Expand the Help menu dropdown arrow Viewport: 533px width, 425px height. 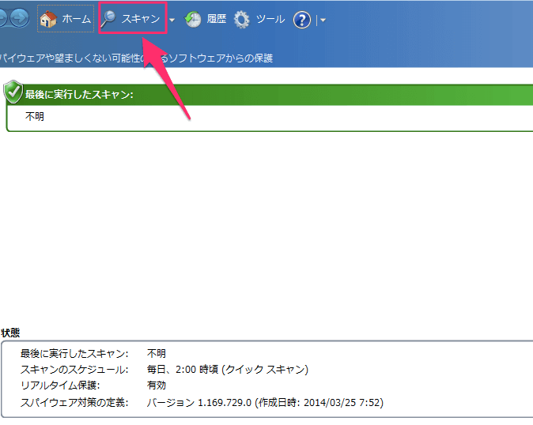[323, 21]
